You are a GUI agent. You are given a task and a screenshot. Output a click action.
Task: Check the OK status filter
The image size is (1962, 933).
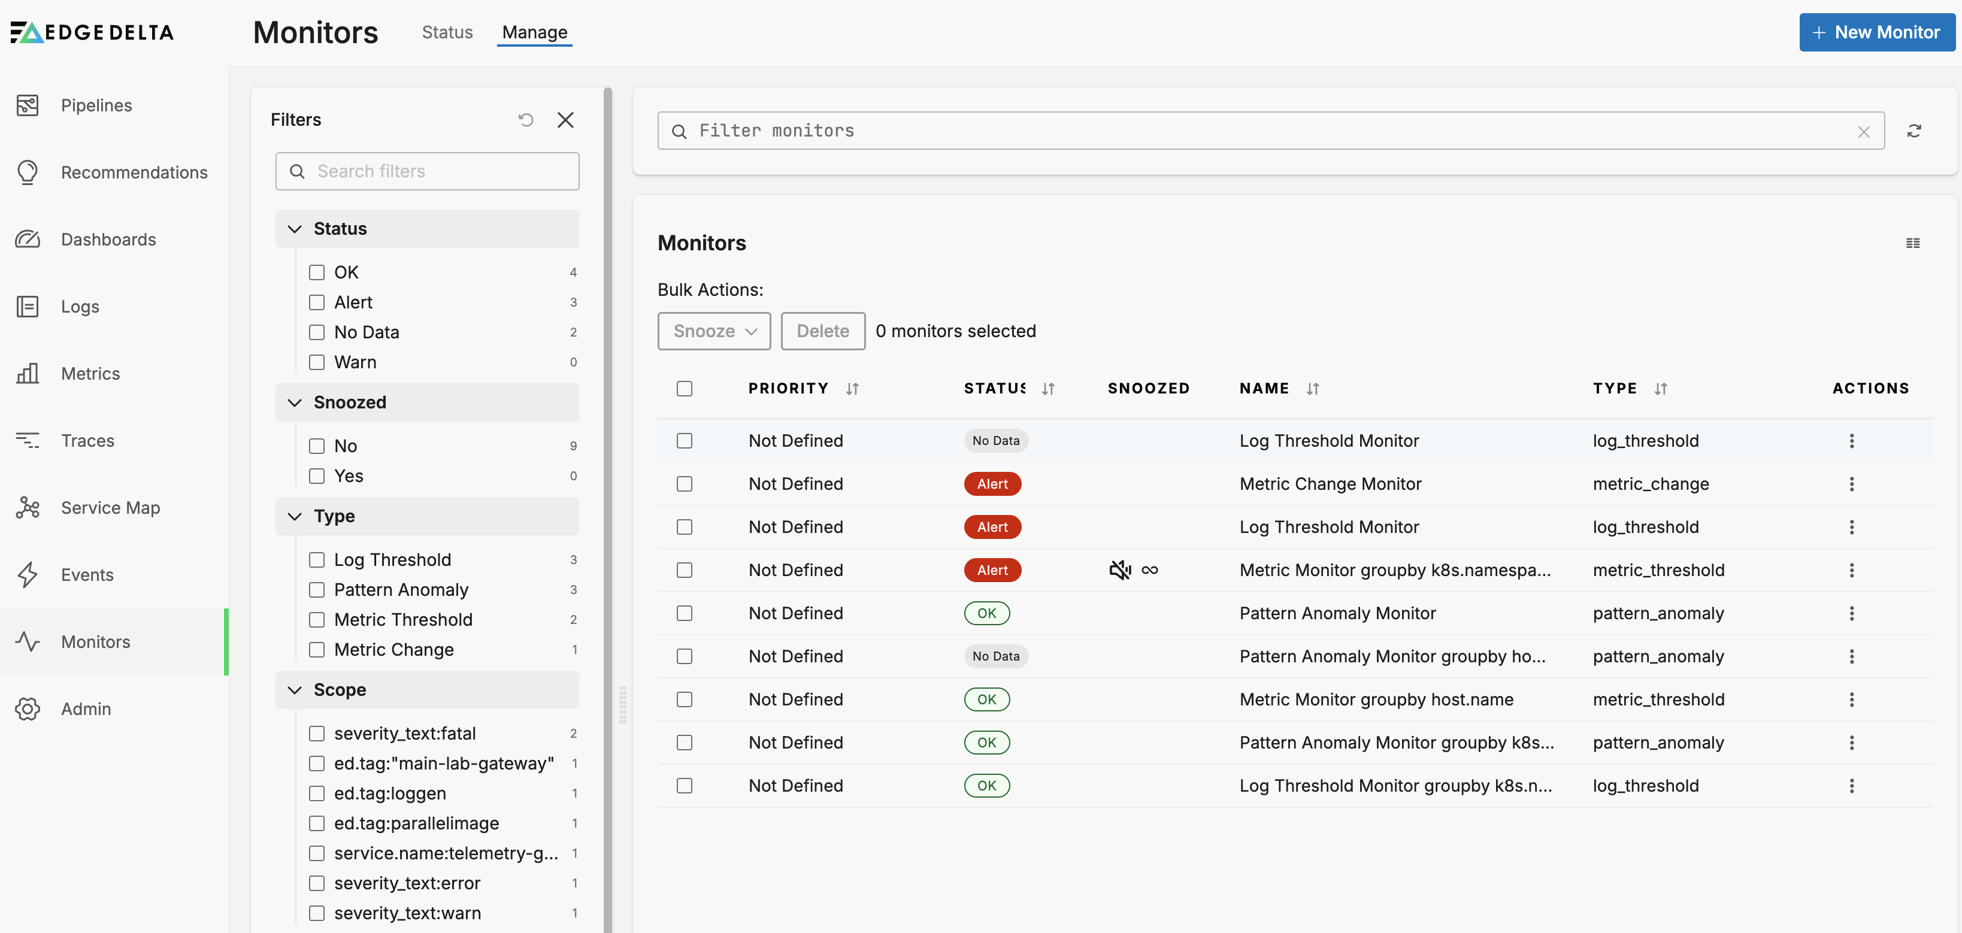[317, 272]
